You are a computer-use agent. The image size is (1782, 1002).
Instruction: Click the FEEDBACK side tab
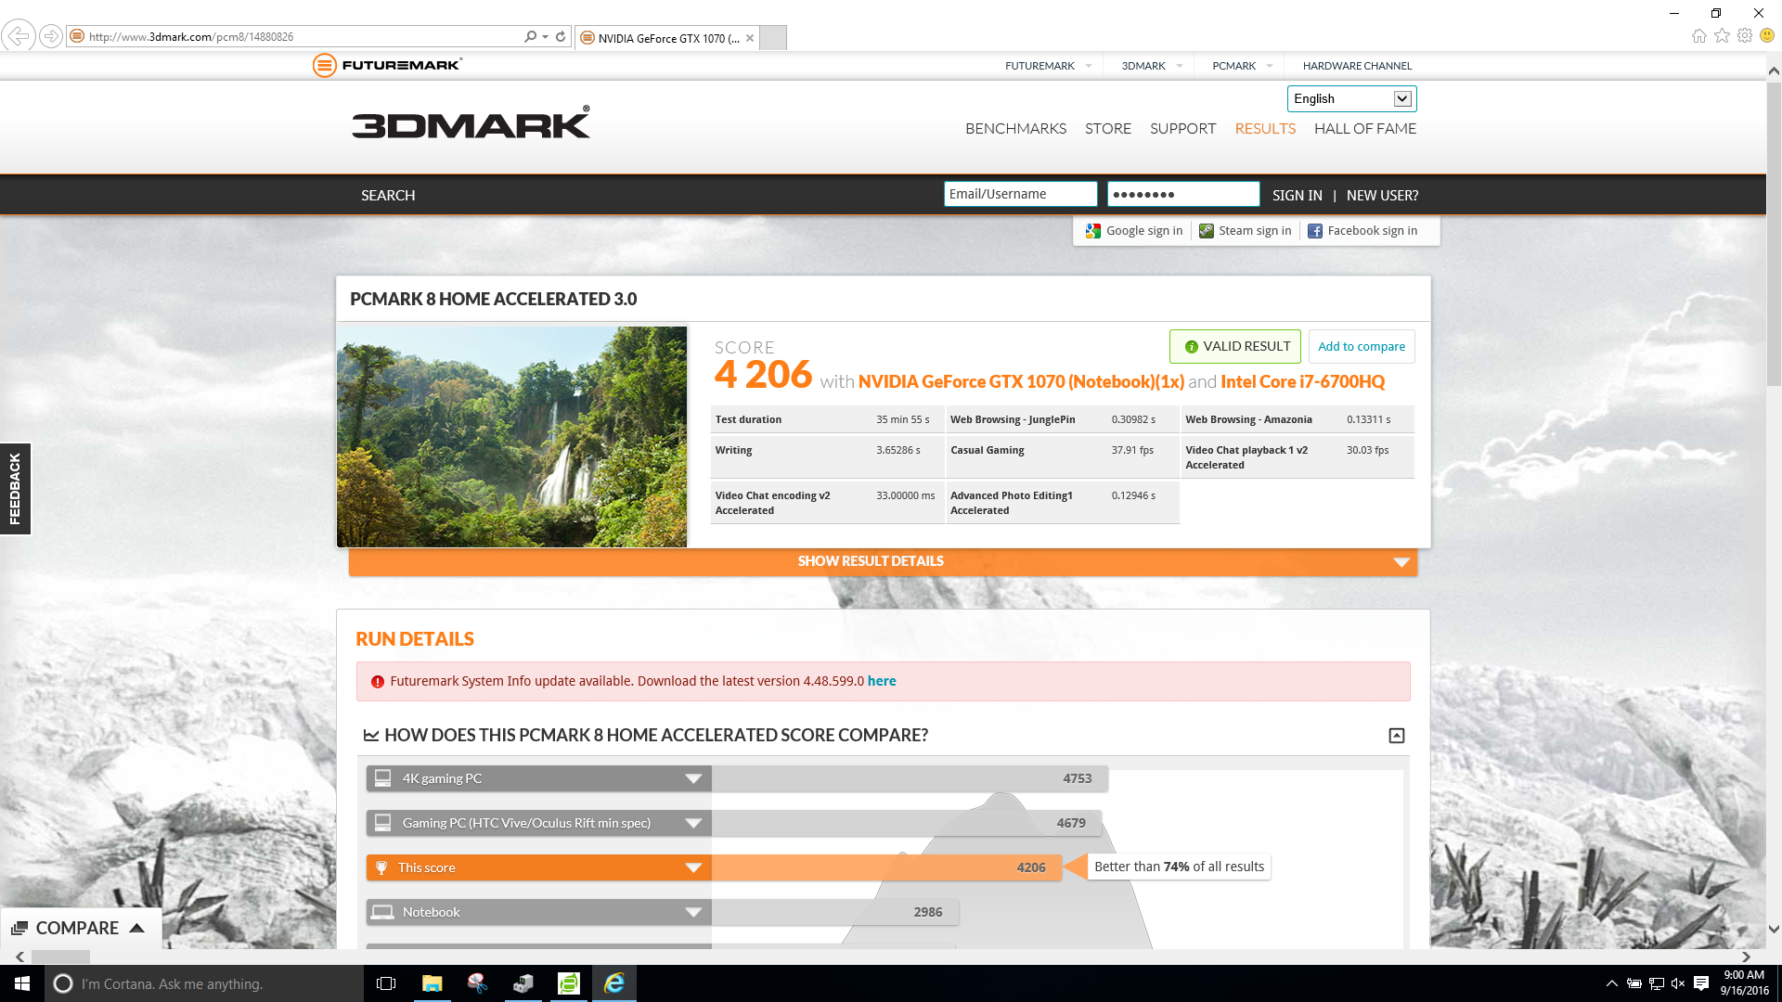(x=15, y=489)
